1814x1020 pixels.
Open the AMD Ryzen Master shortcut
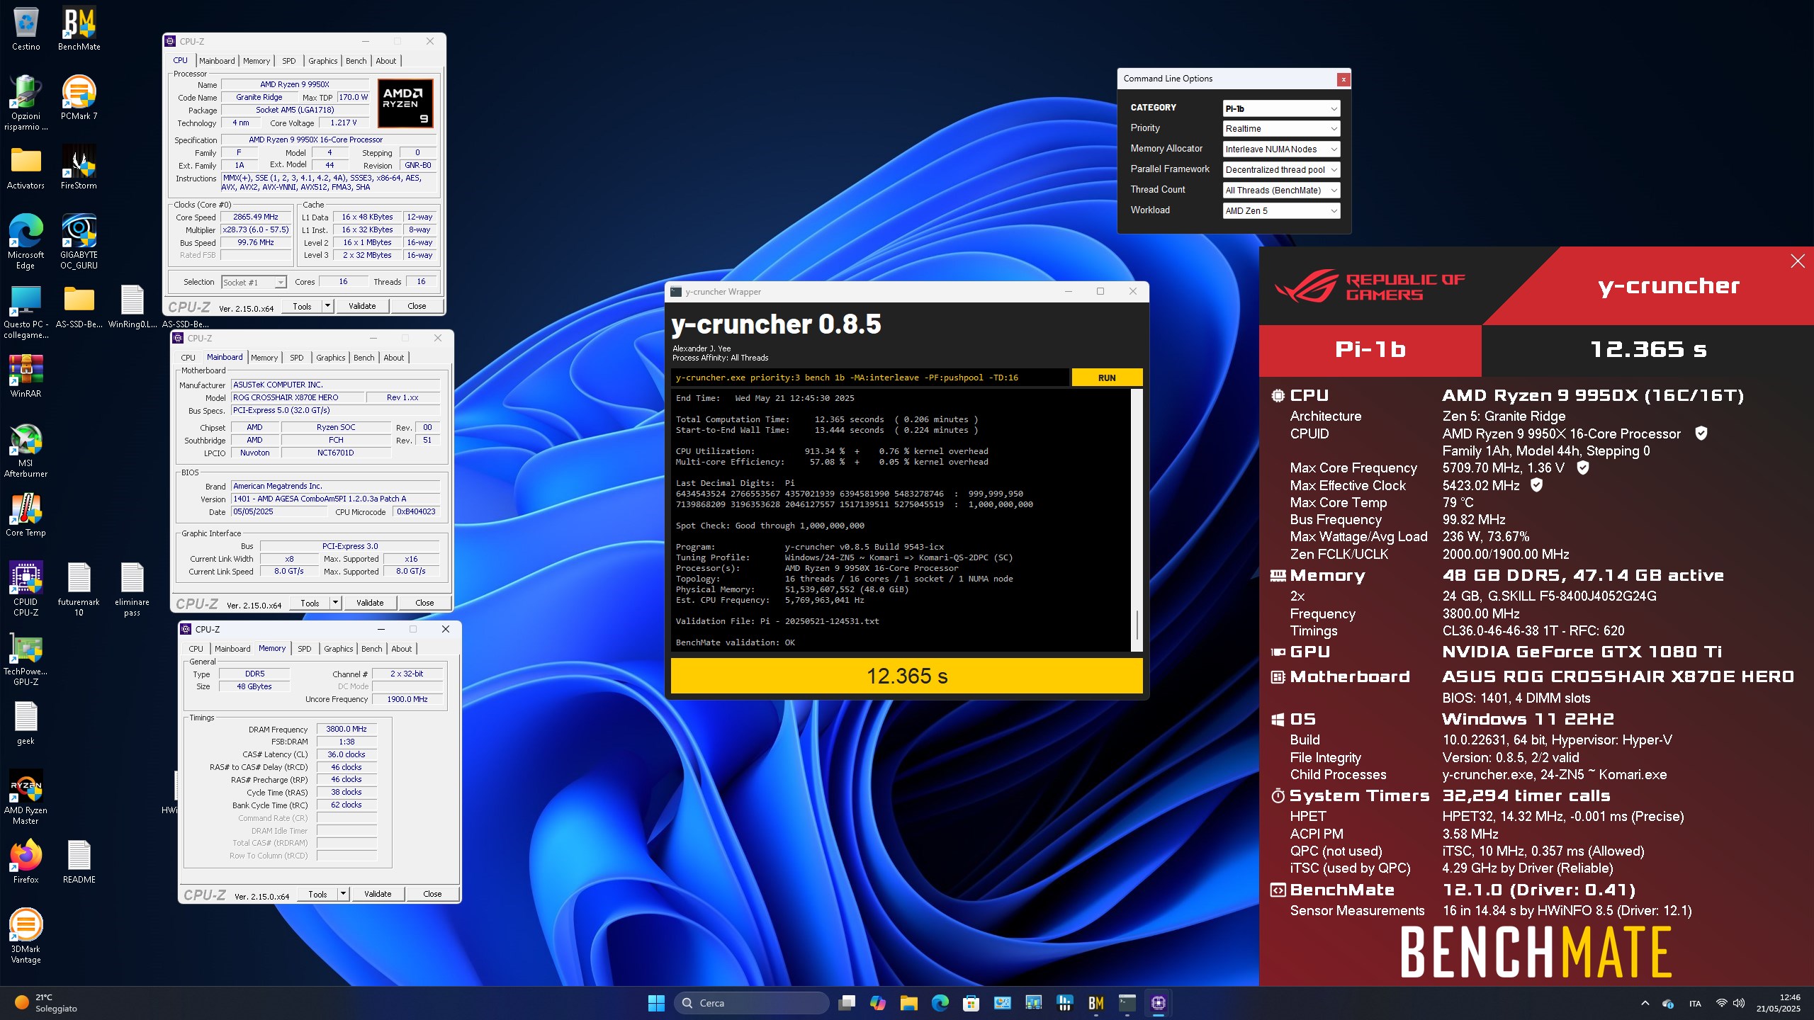[26, 797]
